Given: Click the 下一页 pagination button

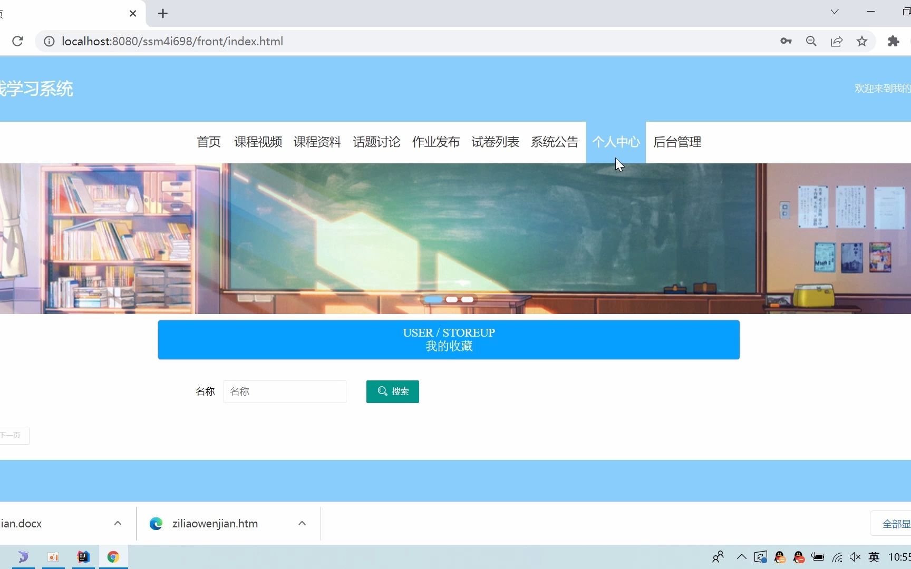Looking at the screenshot, I should point(13,435).
